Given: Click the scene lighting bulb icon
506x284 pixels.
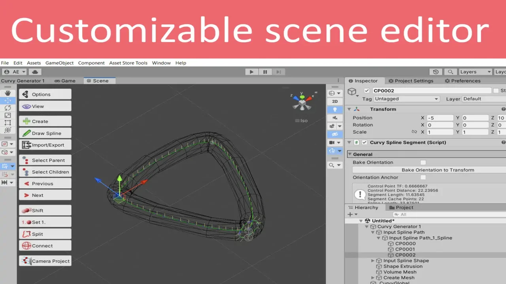Looking at the screenshot, I should coord(335,110).
